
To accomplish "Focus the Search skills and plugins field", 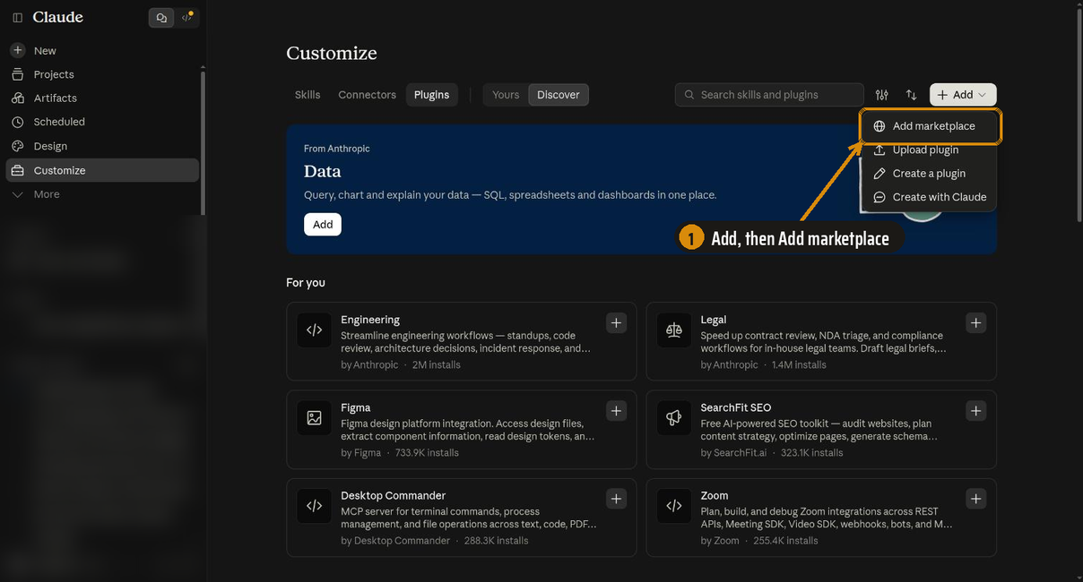I will tap(769, 95).
